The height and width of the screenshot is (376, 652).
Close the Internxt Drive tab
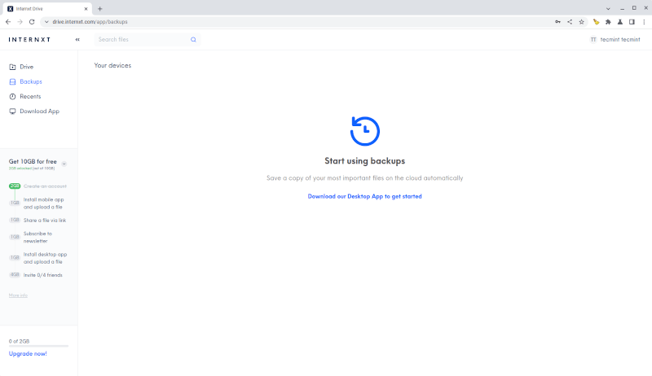click(x=86, y=9)
